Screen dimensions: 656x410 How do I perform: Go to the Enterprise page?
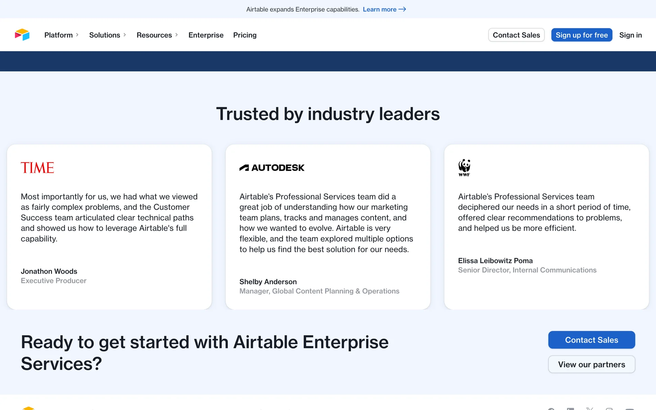206,35
